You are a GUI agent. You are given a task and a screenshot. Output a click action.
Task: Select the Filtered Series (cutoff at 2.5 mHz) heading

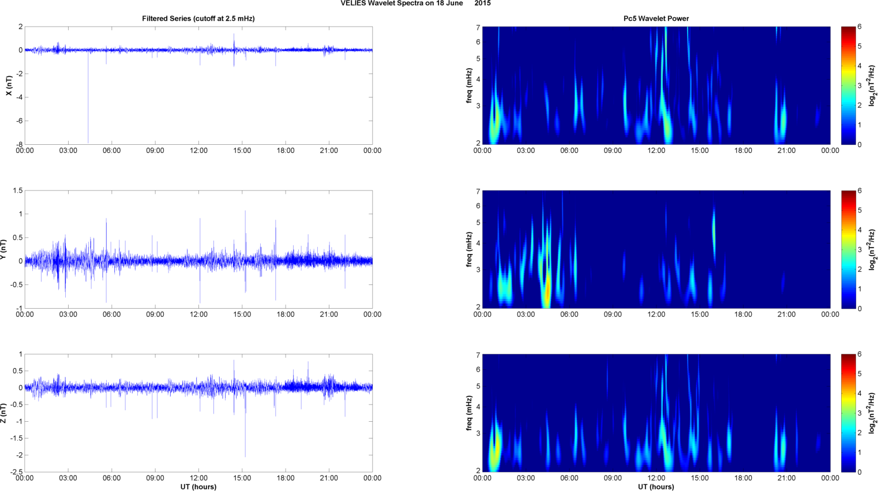click(198, 18)
